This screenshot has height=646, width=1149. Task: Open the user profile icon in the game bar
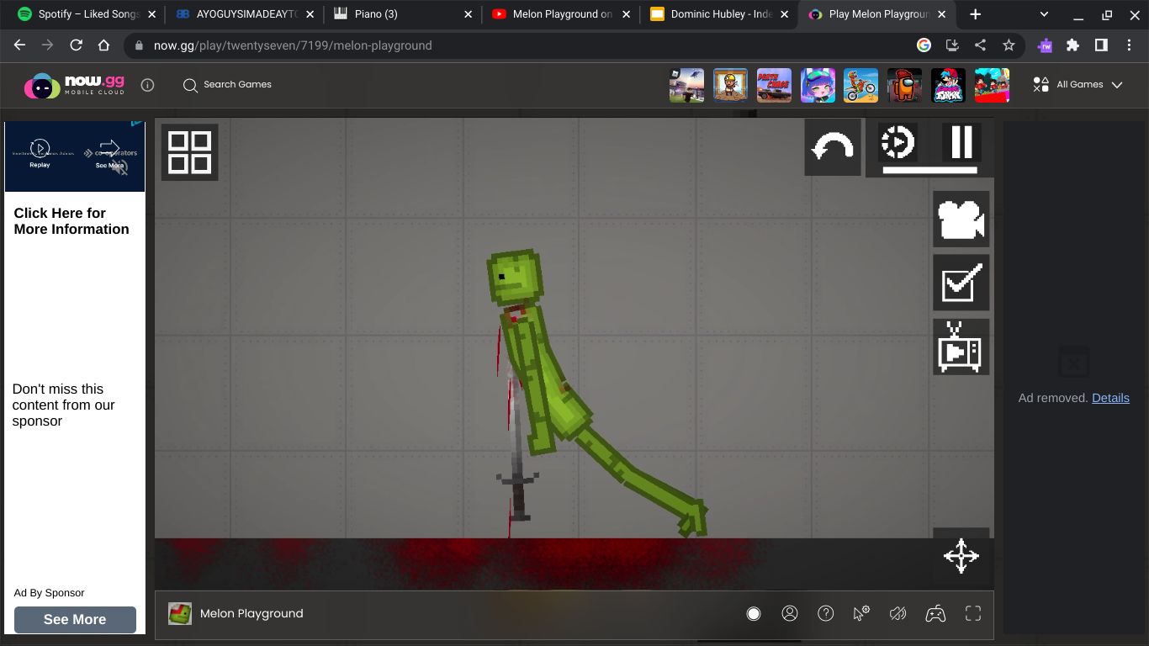(790, 613)
